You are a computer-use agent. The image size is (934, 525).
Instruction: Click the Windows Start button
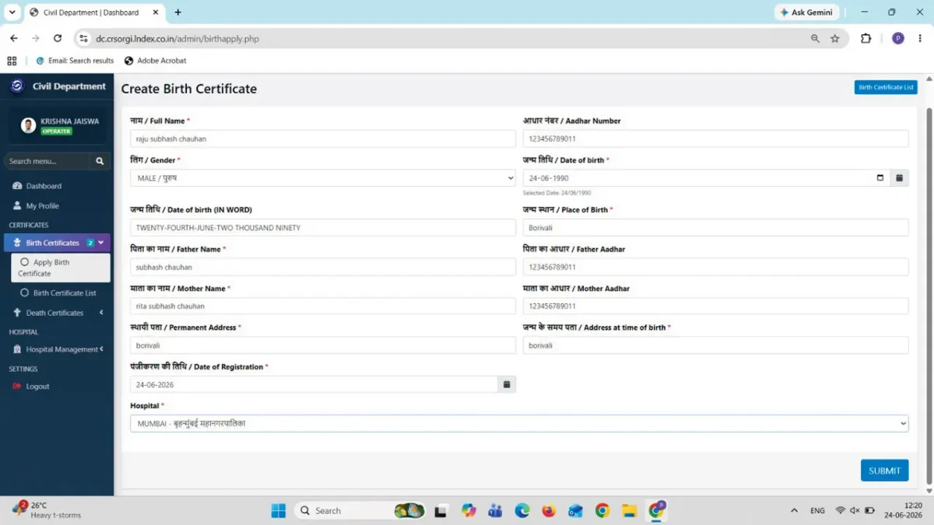[x=278, y=510]
